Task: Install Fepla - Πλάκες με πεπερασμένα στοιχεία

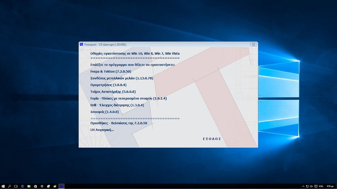Action: (x=128, y=99)
